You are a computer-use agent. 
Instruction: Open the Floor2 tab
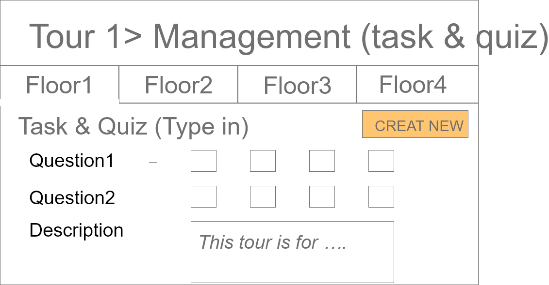(178, 85)
